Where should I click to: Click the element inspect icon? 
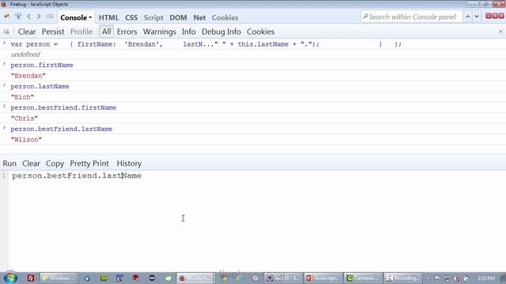(18, 16)
